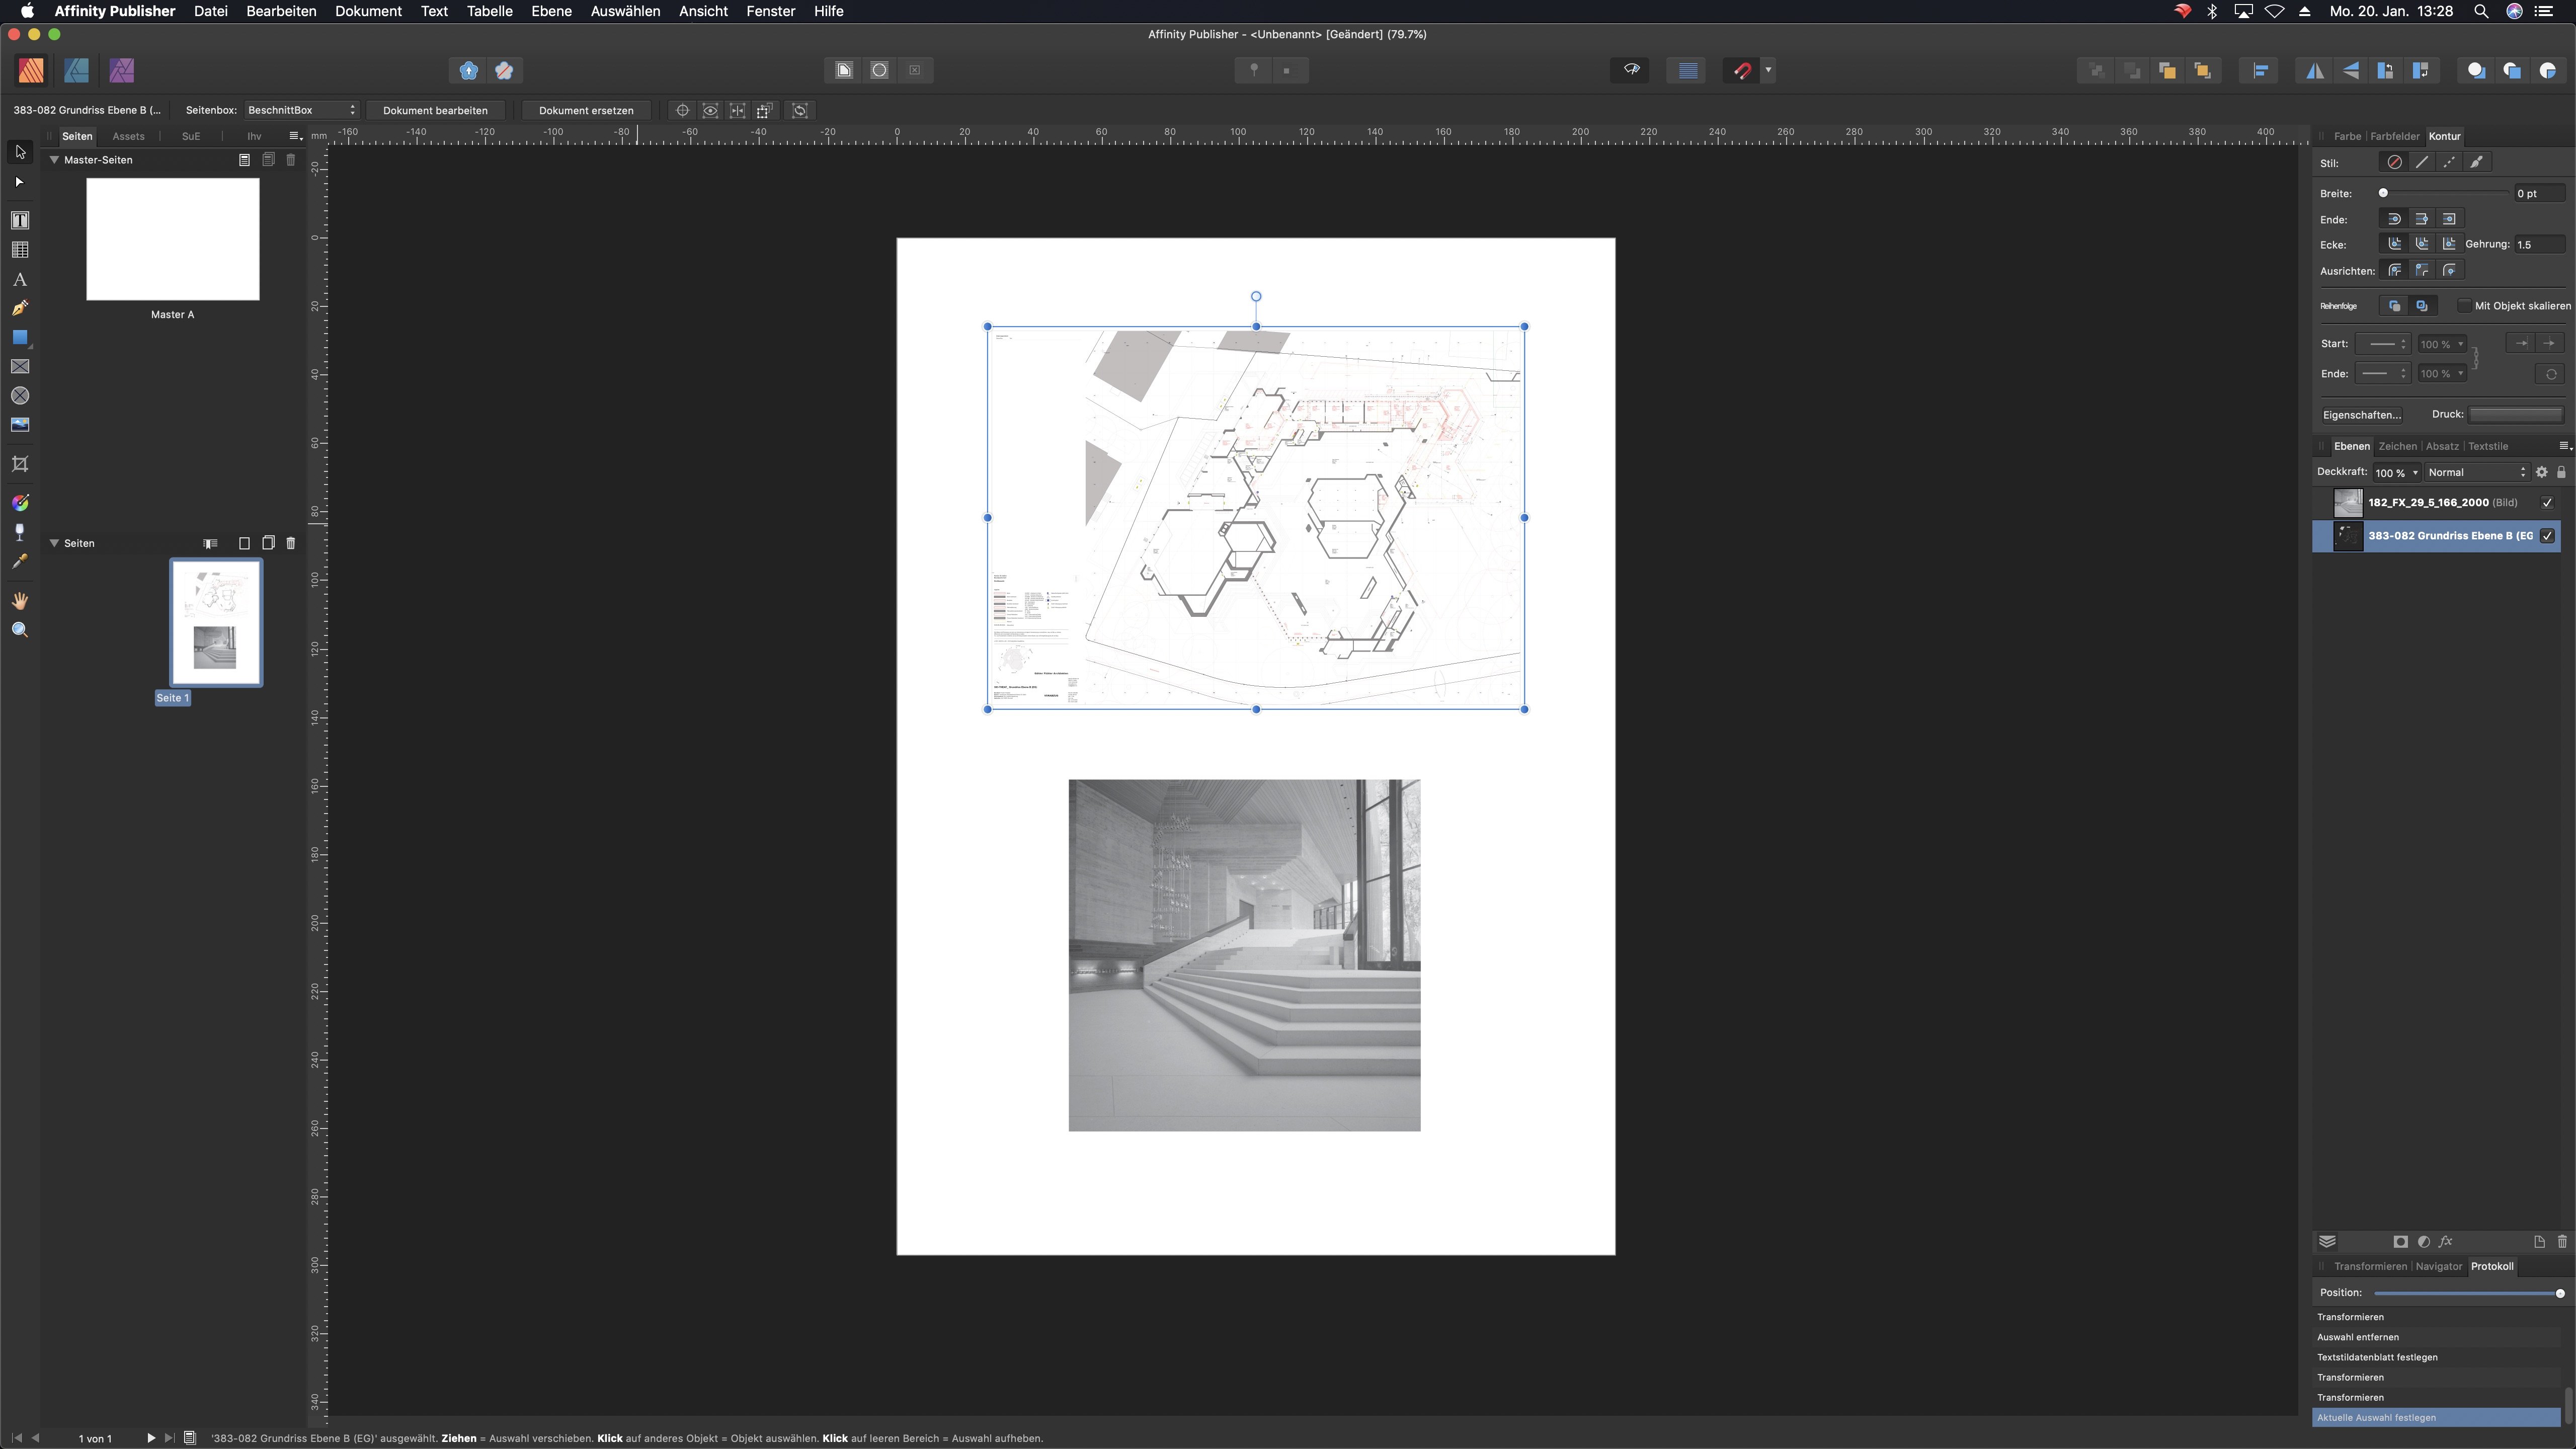Select the Transparency tool
The height and width of the screenshot is (1449, 2576).
pyautogui.click(x=20, y=532)
